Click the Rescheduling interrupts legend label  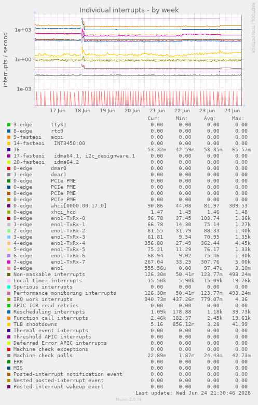(49, 312)
